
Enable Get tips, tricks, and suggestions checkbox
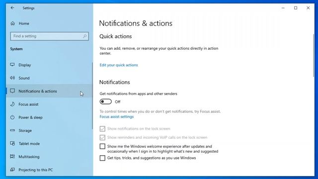click(102, 158)
